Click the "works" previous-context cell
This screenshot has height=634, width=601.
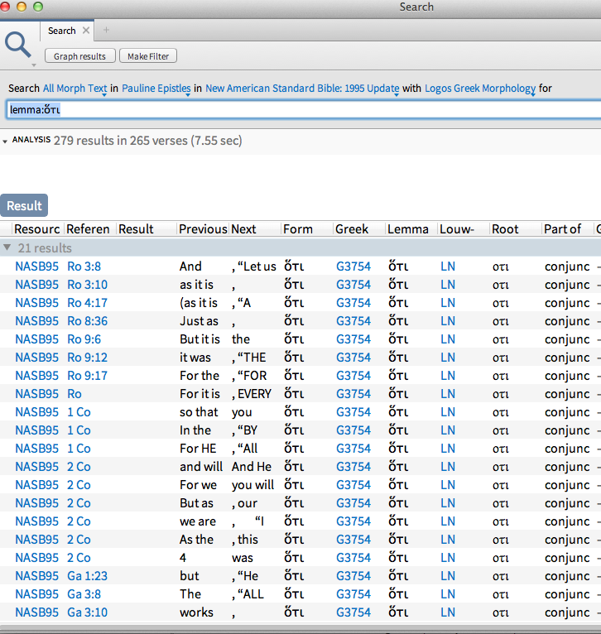click(196, 612)
